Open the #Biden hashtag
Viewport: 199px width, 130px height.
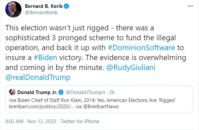[45, 57]
